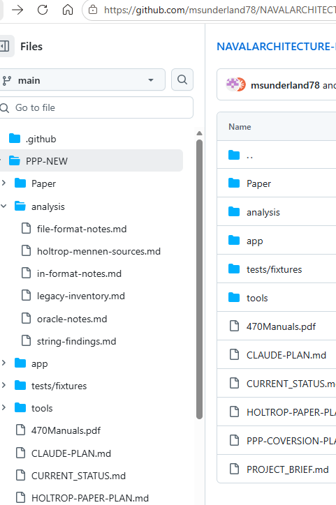Click the Go to file search field
The image size is (336, 505).
pyautogui.click(x=96, y=107)
